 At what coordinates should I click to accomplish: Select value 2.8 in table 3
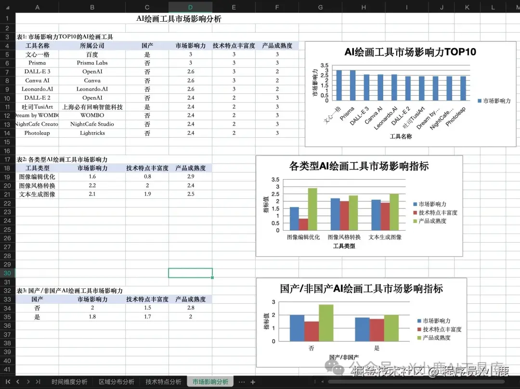click(190, 308)
